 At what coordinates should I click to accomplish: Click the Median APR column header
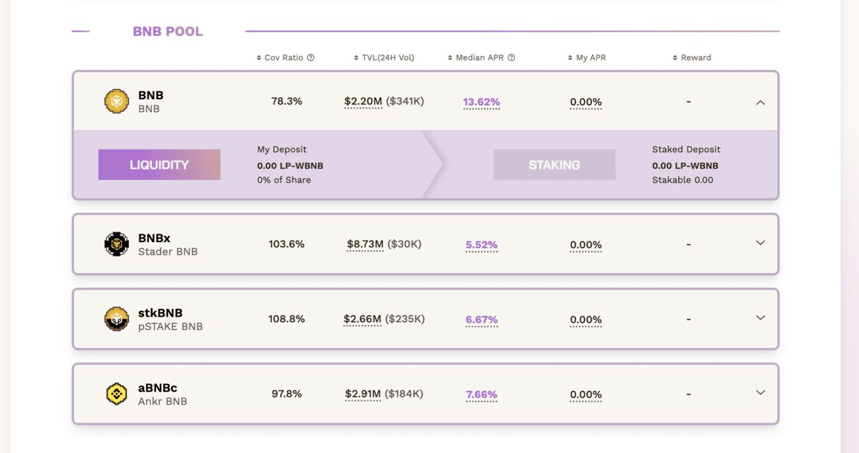(x=481, y=58)
